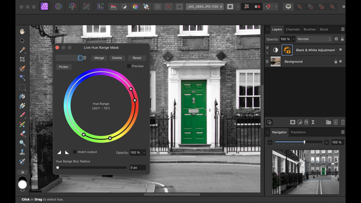Click Deselect toolbar icon
This screenshot has width=361, height=203.
(169, 6)
